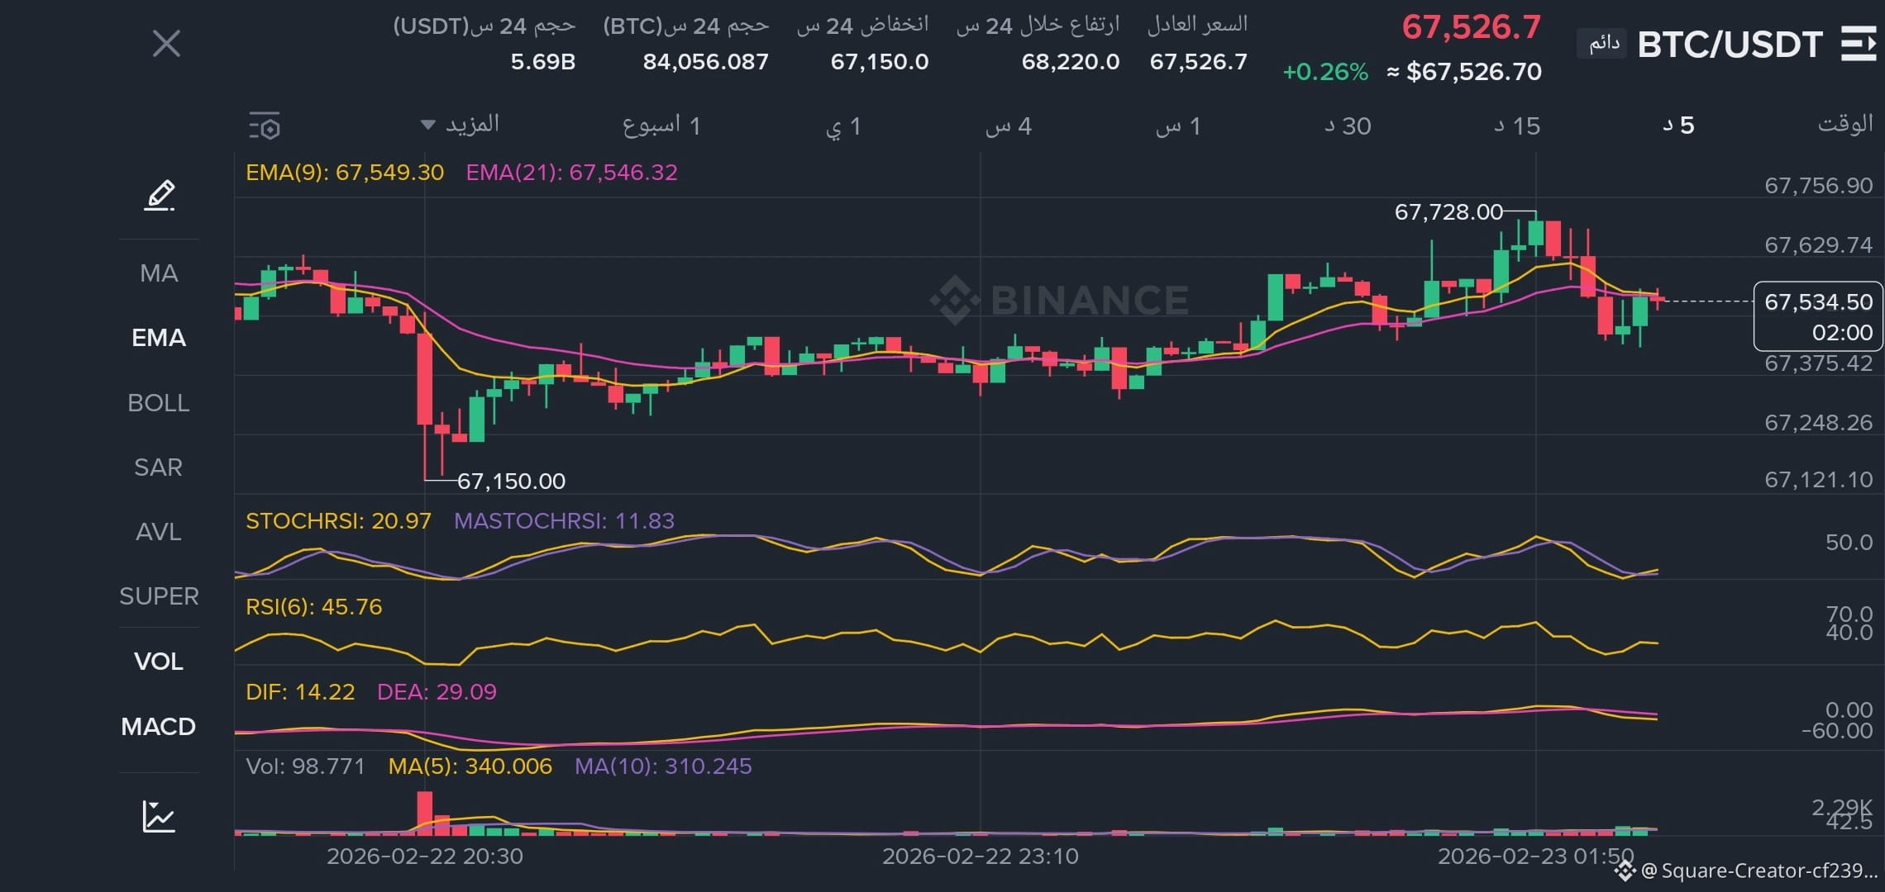Select the 15 د timeframe

1517,126
